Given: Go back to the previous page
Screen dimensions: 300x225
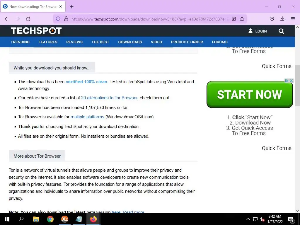Looking at the screenshot, I should tap(7, 19).
